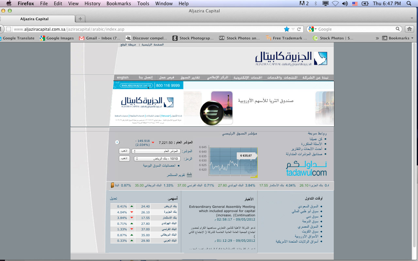Open Free Trademark bookmark
418x261 pixels.
(286, 38)
